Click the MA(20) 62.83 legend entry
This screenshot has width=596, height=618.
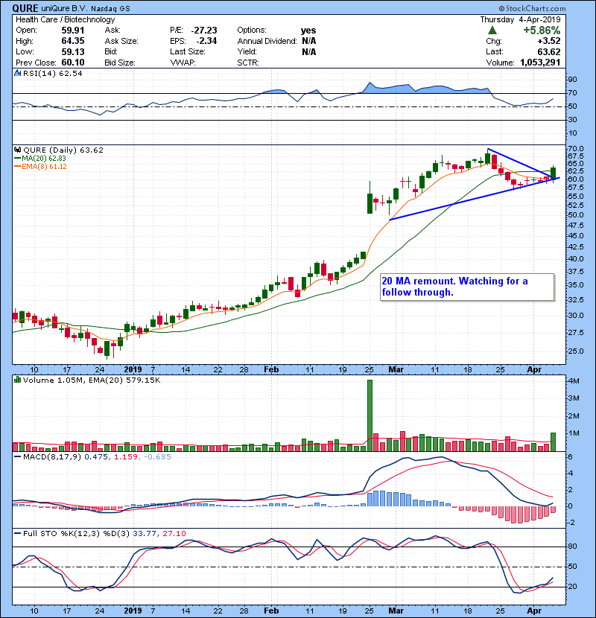coord(39,159)
